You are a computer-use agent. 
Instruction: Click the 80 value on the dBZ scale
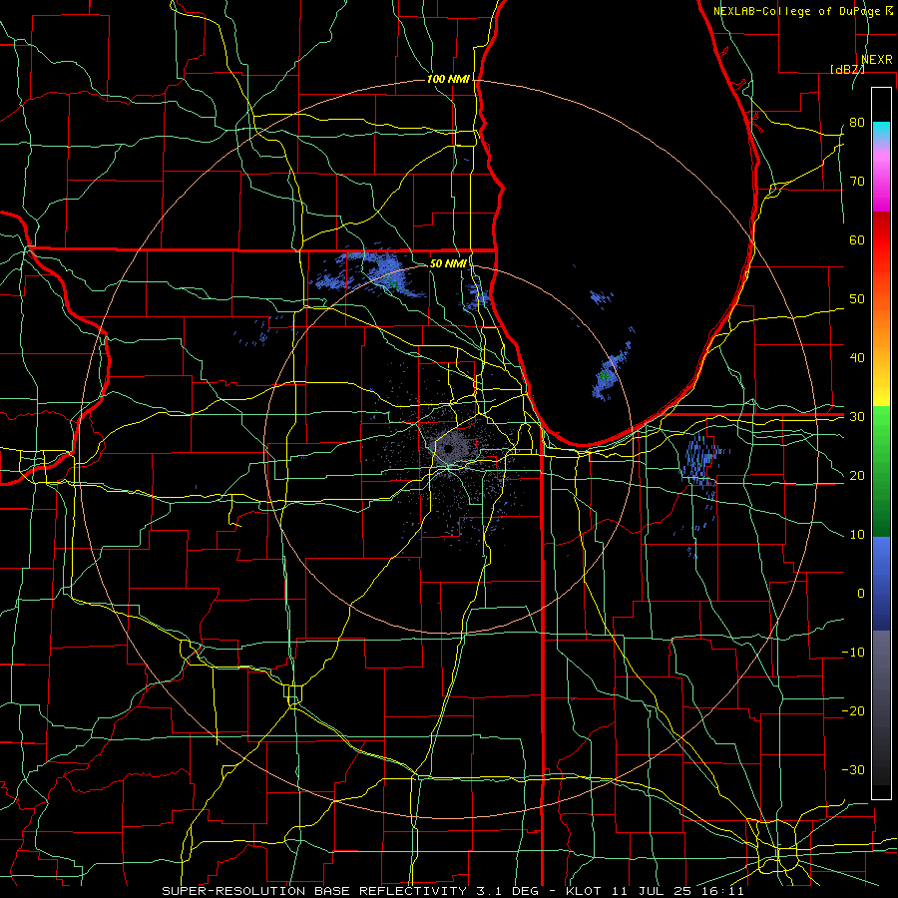[x=857, y=123]
